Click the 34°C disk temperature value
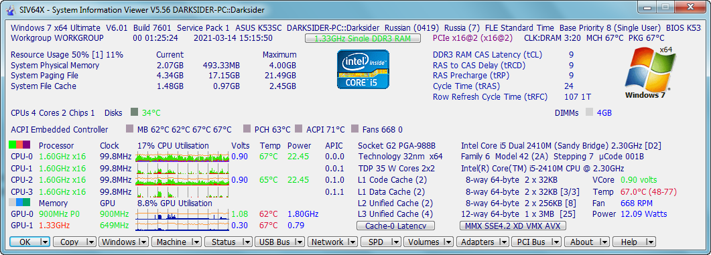711x255 pixels. click(x=151, y=112)
